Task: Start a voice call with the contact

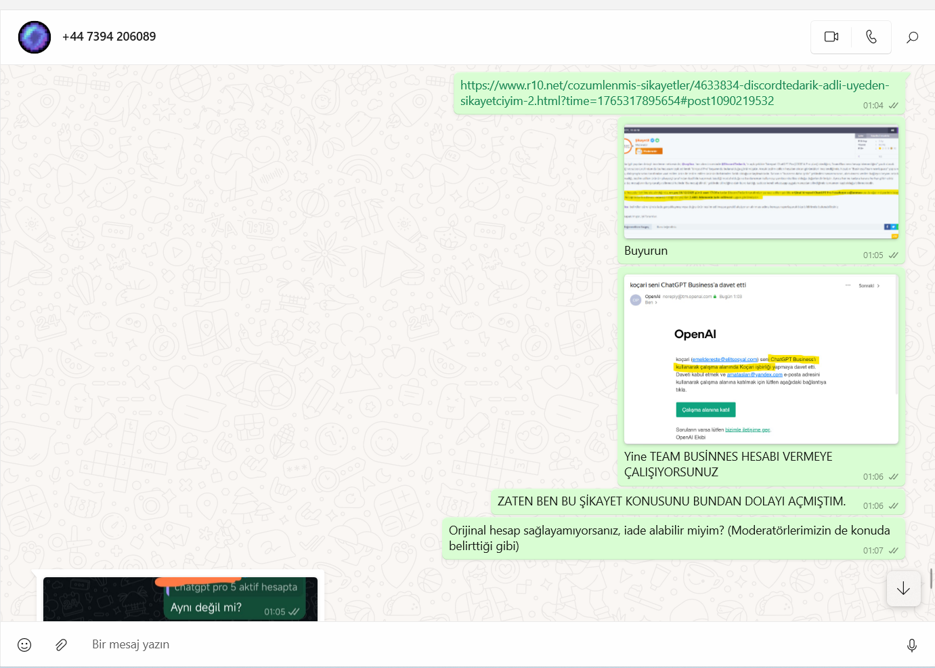Action: tap(871, 37)
